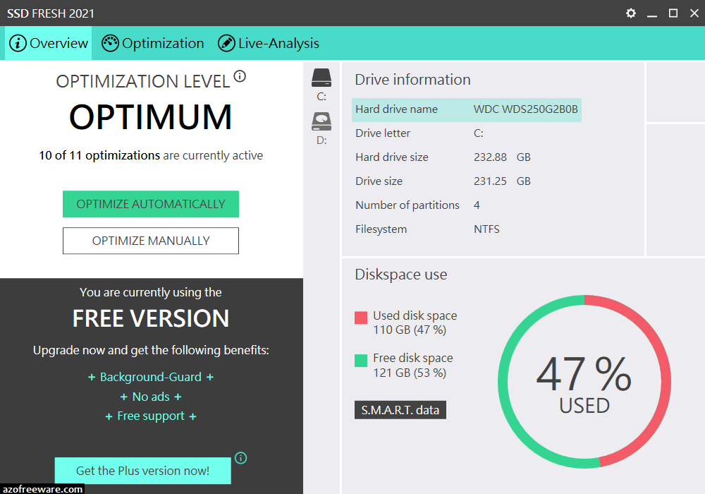Click the Drive information heading

(412, 80)
